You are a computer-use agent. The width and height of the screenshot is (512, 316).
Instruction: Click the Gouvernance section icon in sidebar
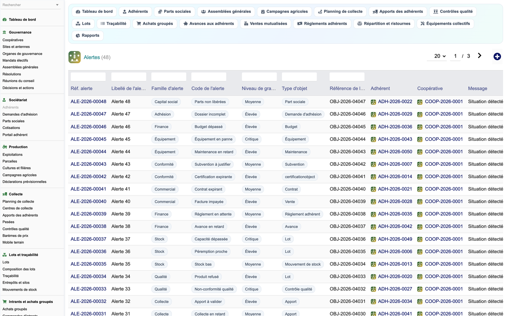tap(5, 32)
